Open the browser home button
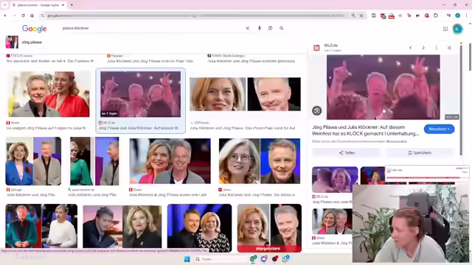Image resolution: width=472 pixels, height=265 pixels. point(32,15)
